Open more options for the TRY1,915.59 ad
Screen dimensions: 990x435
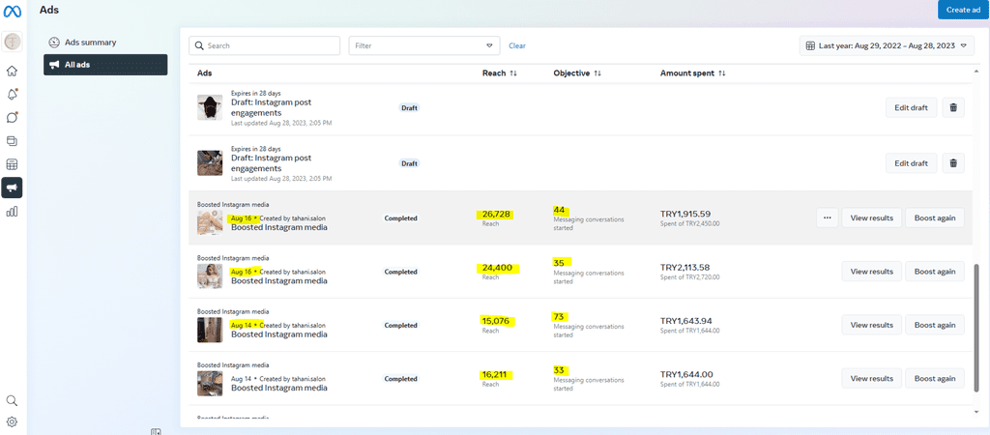click(x=828, y=217)
